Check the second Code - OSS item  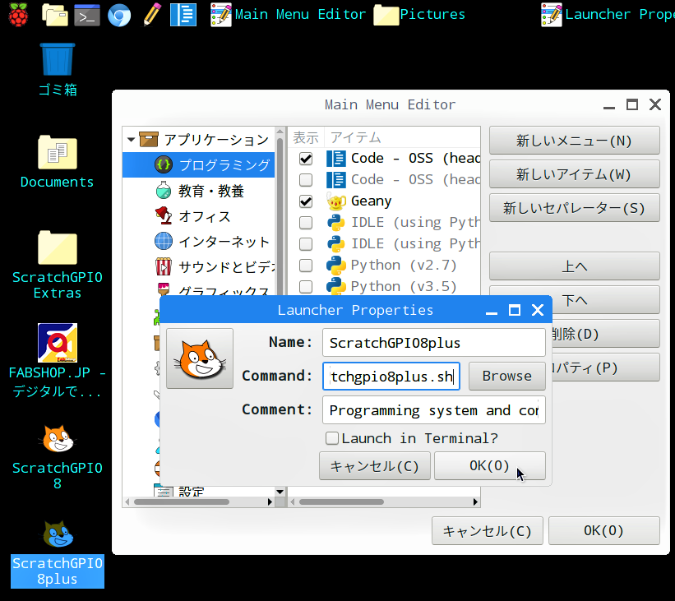pos(306,179)
